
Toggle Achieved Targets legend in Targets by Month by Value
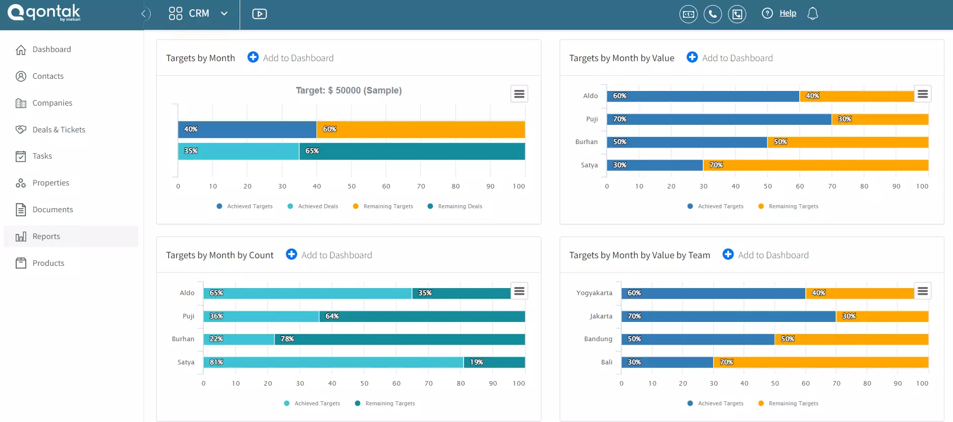[x=715, y=206]
